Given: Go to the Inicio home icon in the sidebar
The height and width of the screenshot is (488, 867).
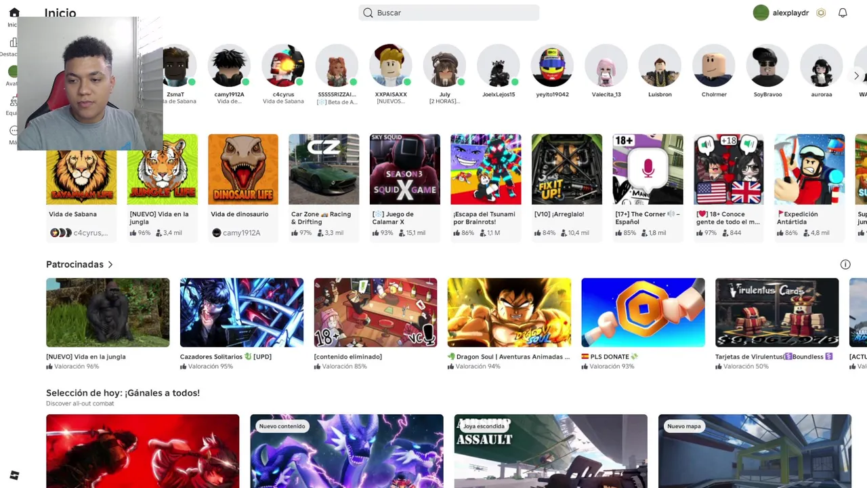Looking at the screenshot, I should [14, 13].
